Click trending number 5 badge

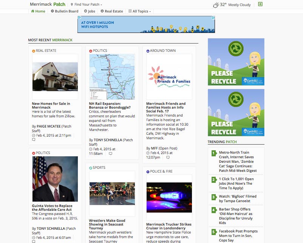[214, 232]
